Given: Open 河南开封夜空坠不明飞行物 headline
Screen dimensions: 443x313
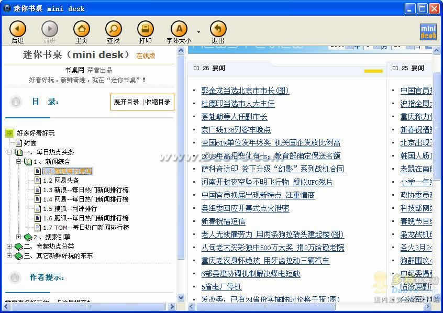Looking at the screenshot, I should (x=267, y=182).
